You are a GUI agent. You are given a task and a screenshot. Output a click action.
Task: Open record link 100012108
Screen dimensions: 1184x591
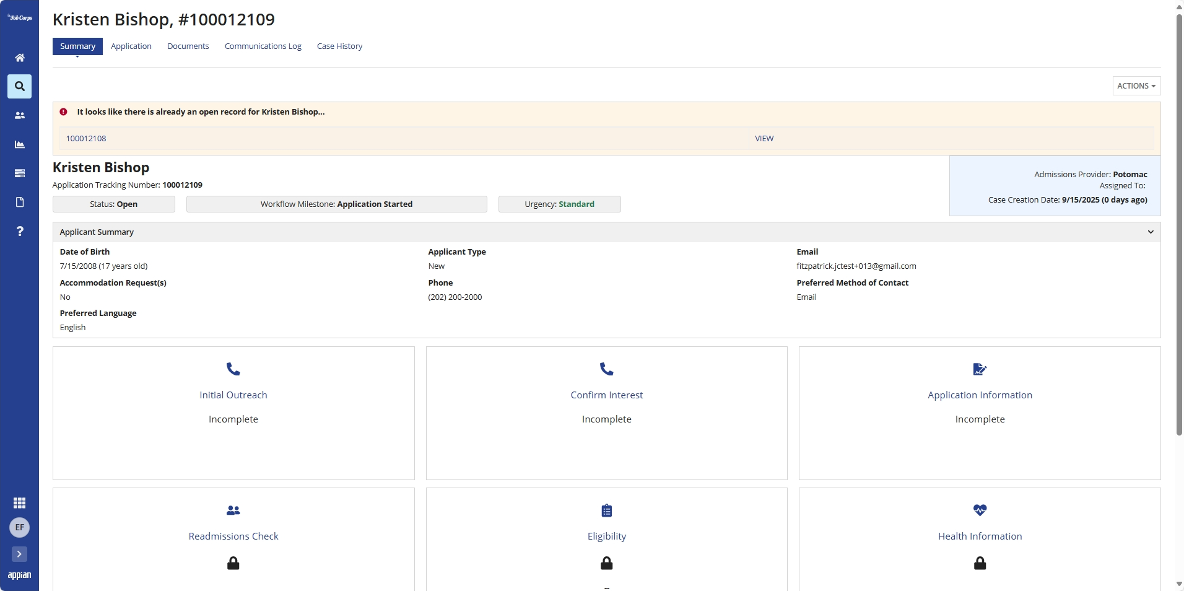pos(86,139)
